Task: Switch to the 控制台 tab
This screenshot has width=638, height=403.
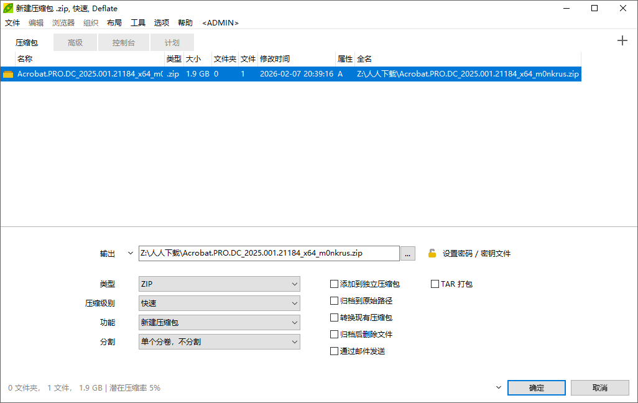Action: click(x=123, y=42)
